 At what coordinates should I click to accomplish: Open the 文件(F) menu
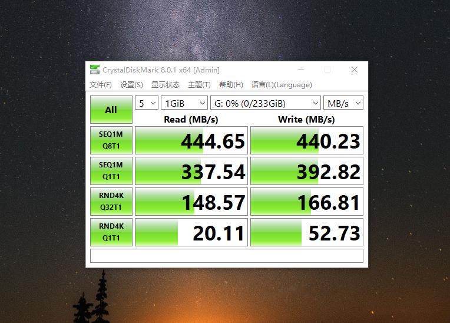[101, 85]
